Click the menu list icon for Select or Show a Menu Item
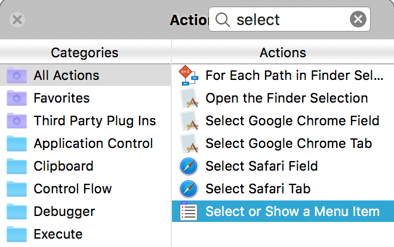Screen dimensions: 394x247 pyautogui.click(x=189, y=211)
